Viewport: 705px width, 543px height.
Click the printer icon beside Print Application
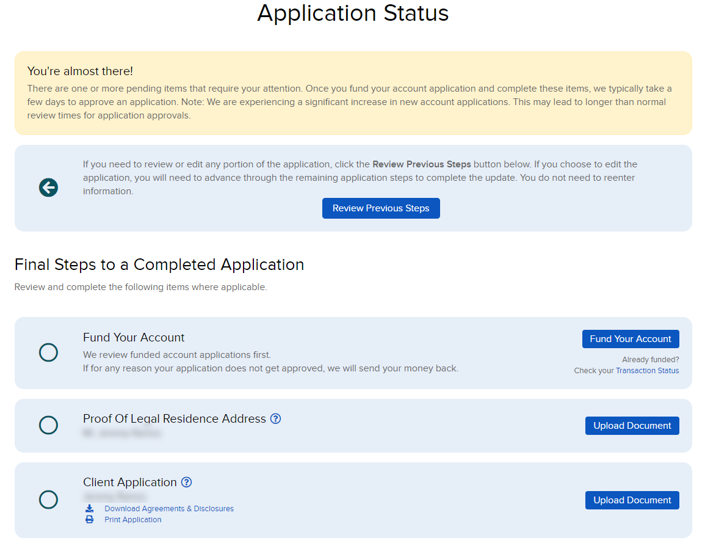(90, 519)
